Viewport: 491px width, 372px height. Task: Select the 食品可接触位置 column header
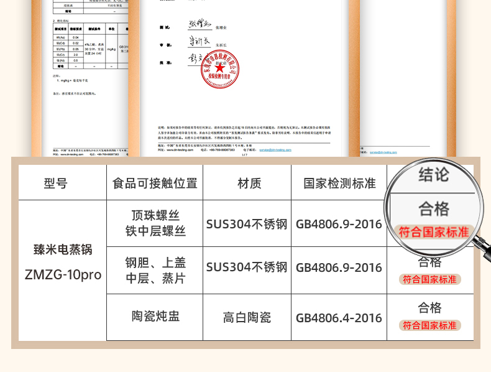(155, 183)
